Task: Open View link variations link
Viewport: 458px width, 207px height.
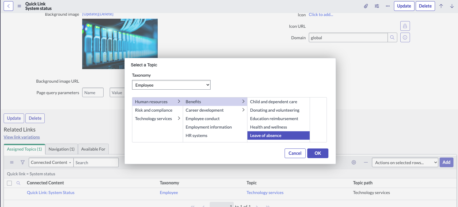Action: [22, 137]
